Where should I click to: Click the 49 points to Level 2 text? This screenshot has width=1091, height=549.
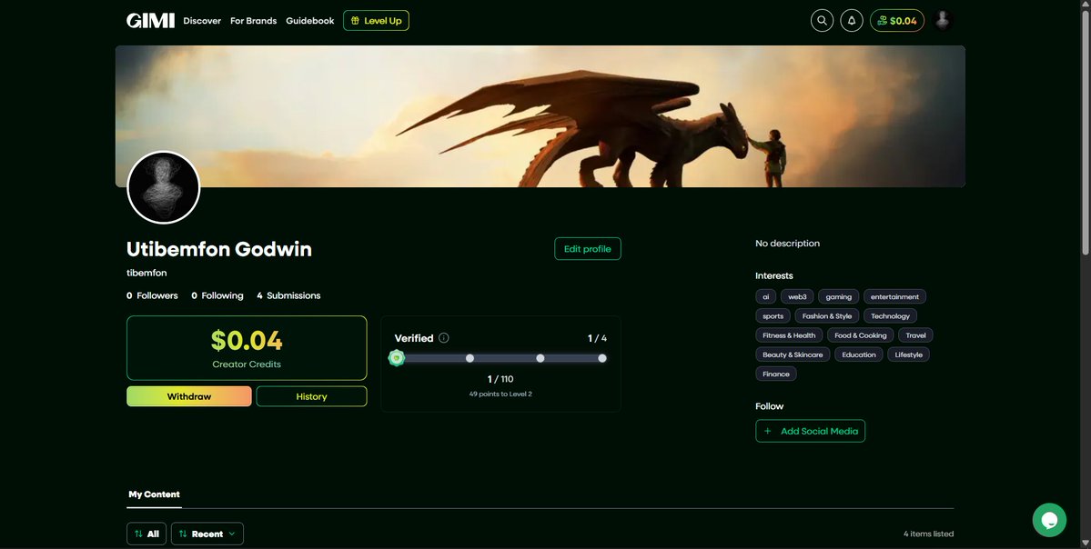click(x=500, y=394)
